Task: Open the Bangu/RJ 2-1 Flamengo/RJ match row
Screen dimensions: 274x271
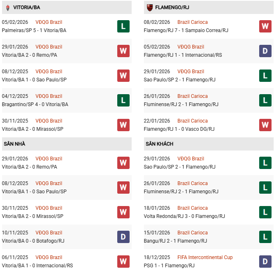Action: pos(175,241)
